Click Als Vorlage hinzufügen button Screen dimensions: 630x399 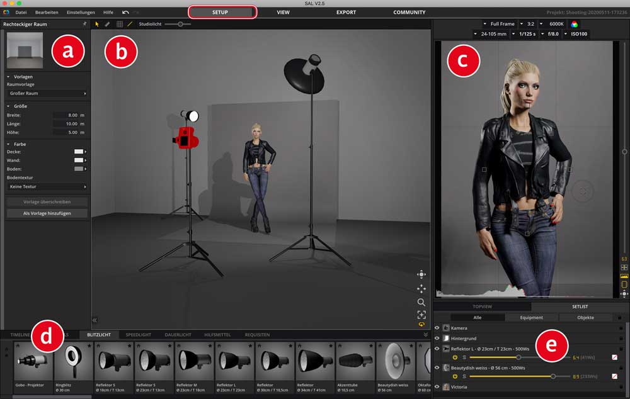[x=47, y=213]
